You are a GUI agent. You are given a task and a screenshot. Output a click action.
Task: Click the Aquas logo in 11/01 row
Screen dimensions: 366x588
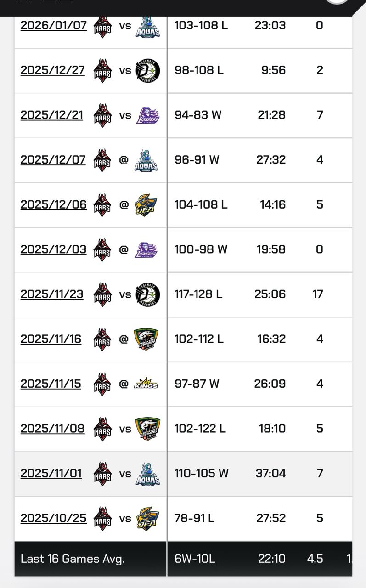148,474
